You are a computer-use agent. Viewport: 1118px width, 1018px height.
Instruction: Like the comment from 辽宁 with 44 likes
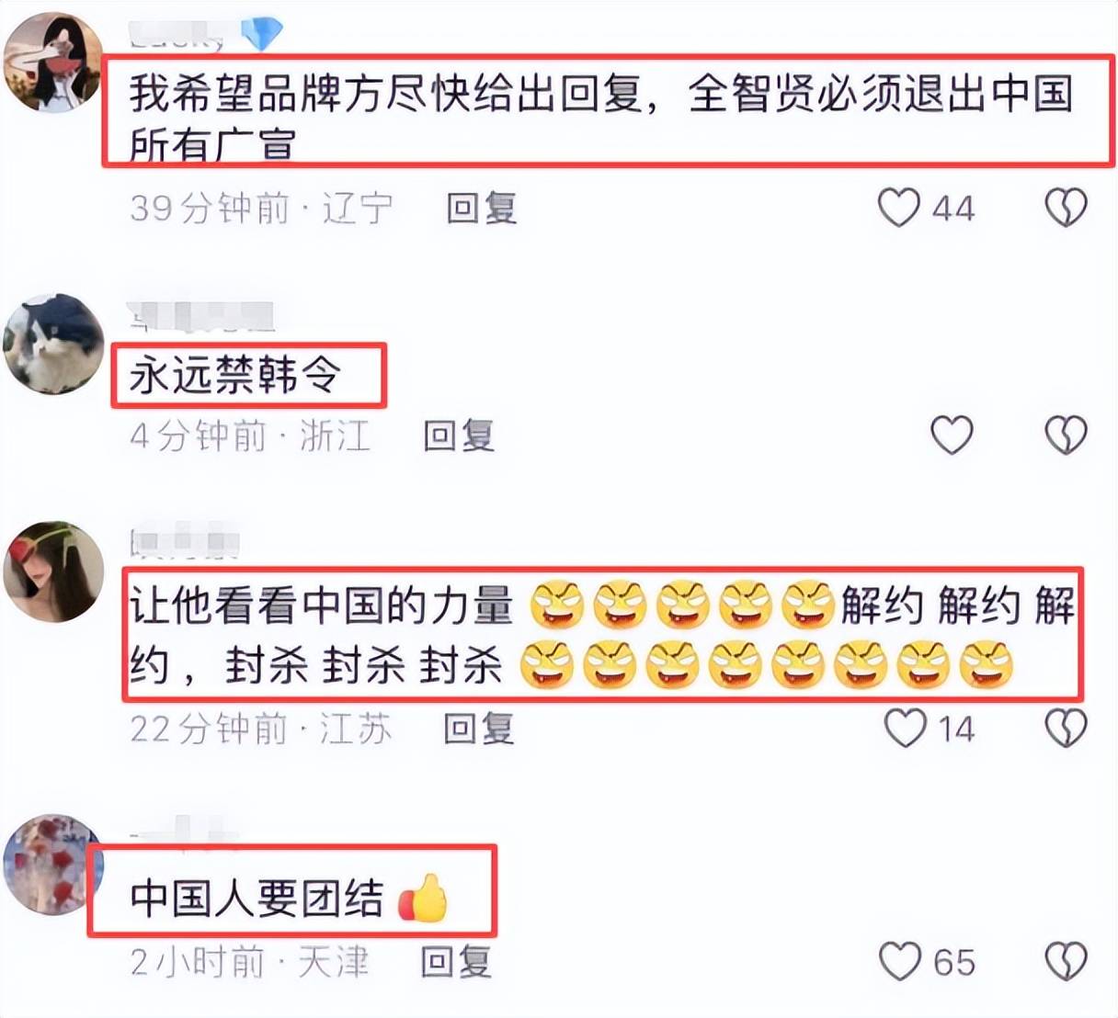pos(899,208)
